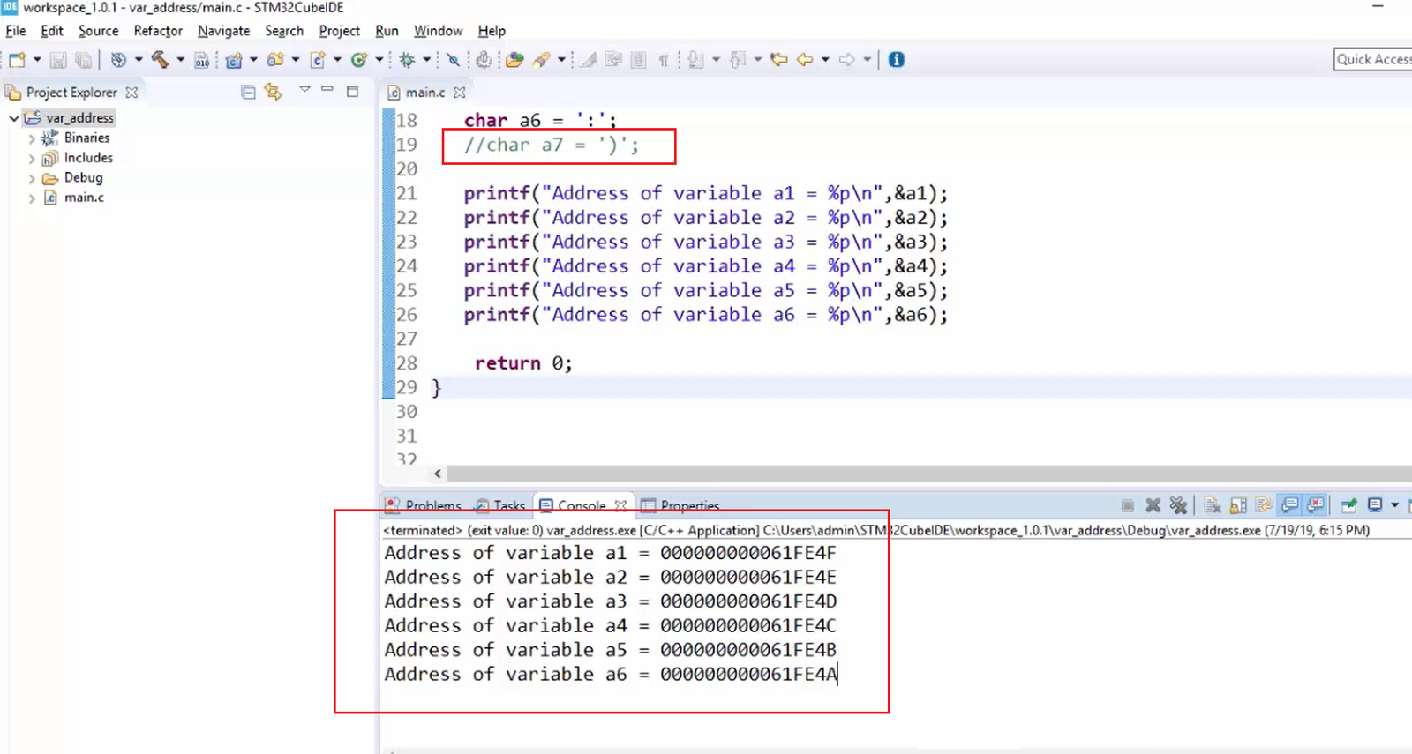Screen dimensions: 1412x754
Task: Open the Run menu
Action: click(x=387, y=31)
